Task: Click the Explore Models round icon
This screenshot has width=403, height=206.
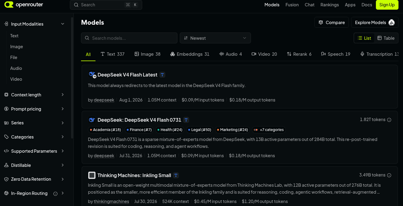Action: [x=392, y=22]
